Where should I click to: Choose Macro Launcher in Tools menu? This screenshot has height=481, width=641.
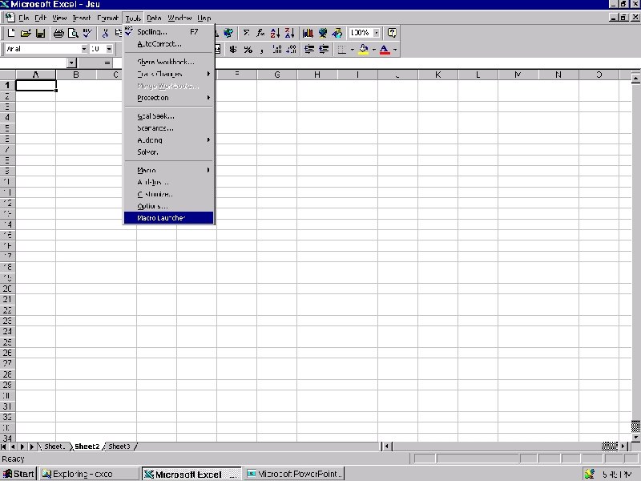pos(168,218)
